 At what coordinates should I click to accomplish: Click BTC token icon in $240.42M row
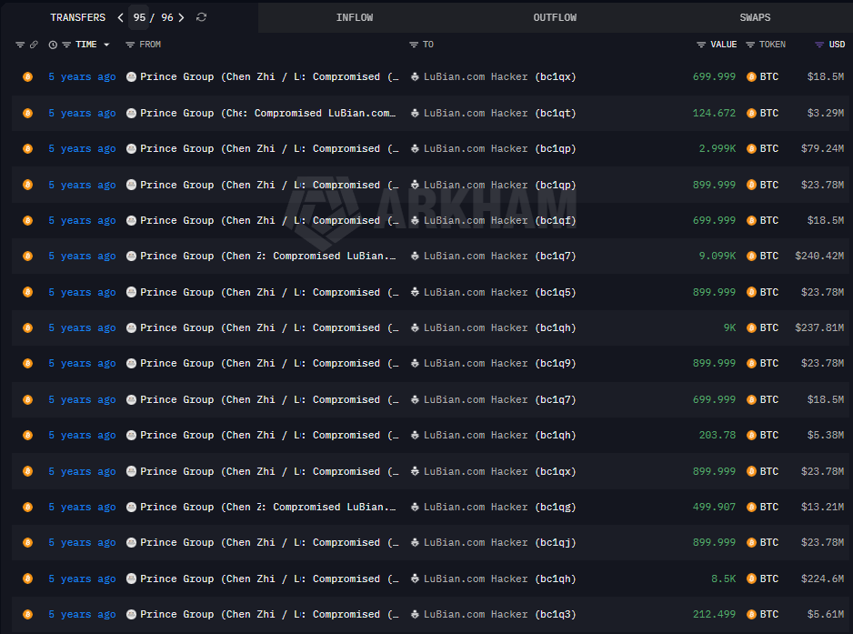pos(751,256)
